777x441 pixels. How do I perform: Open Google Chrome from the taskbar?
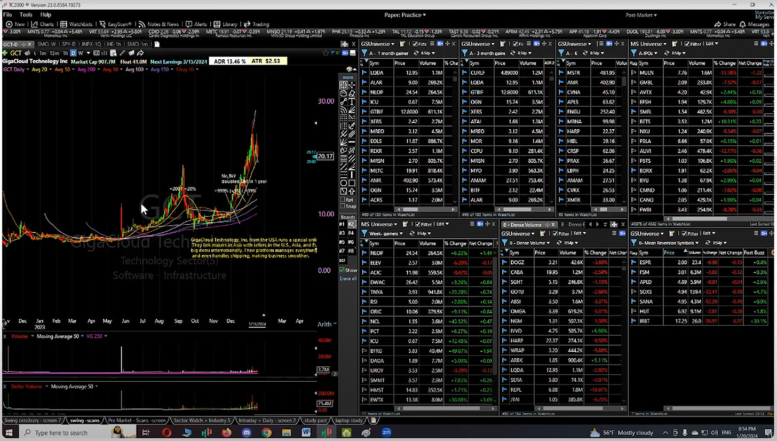click(266, 432)
